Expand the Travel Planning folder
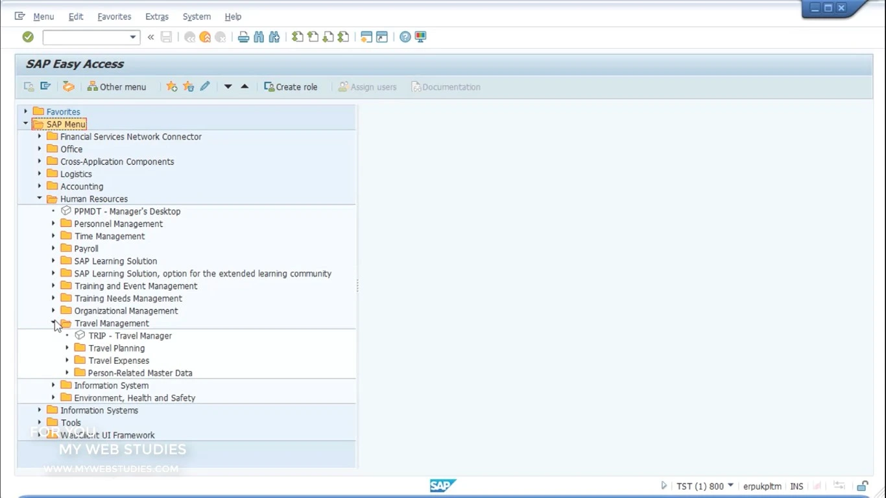 coord(67,348)
